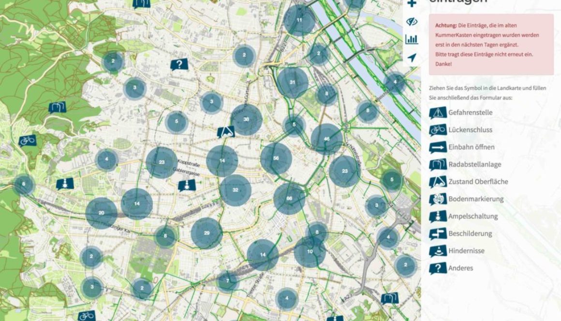Select the Gefahrenstelle warning icon
Viewport: 561px width, 321px height.
[x=438, y=113]
